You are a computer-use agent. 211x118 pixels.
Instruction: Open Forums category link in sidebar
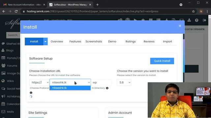(x=12, y=66)
